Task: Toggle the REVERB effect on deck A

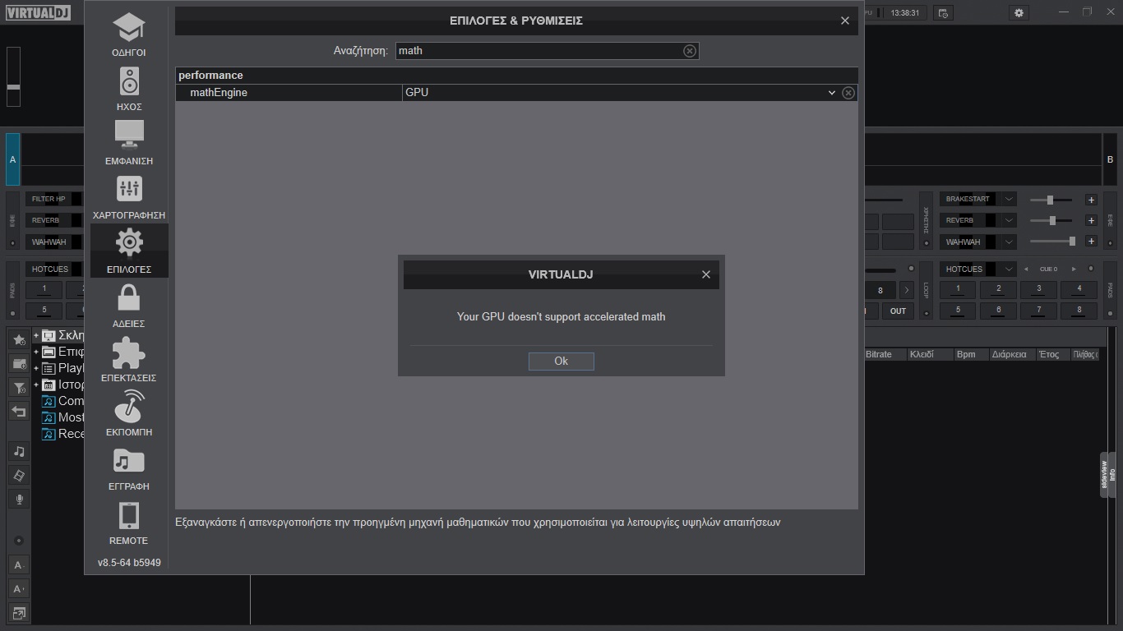Action: coord(54,220)
